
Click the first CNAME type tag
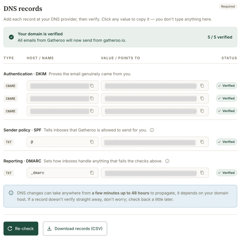(11, 86)
